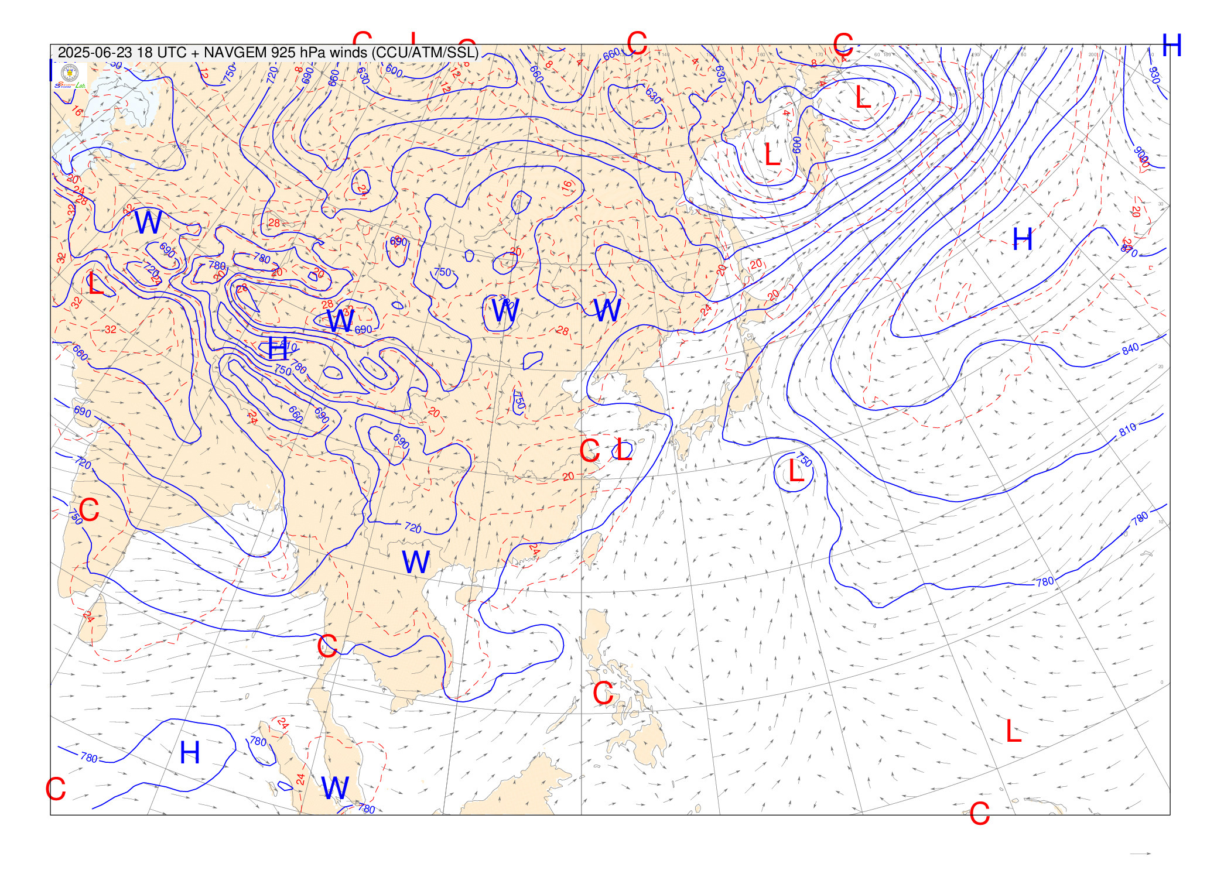Viewport: 1224px width, 884px height.
Task: Click the blue H beside the 870 contour
Action: [x=1023, y=239]
